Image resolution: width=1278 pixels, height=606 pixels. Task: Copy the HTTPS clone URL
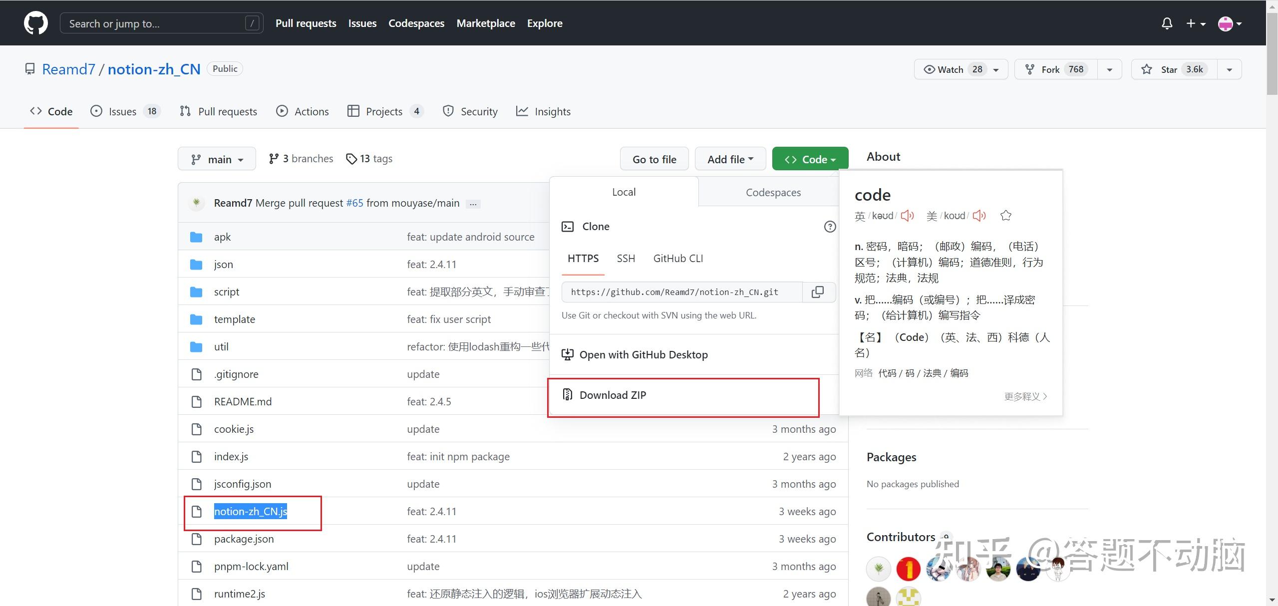818,292
